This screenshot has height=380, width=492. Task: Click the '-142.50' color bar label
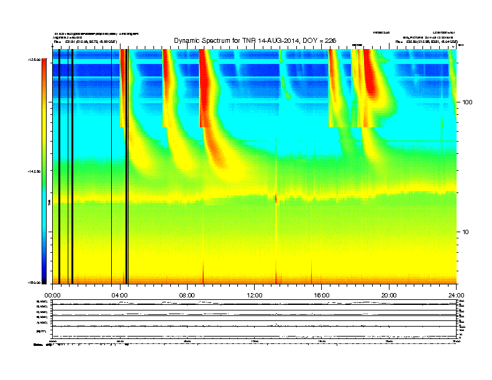tap(34, 171)
